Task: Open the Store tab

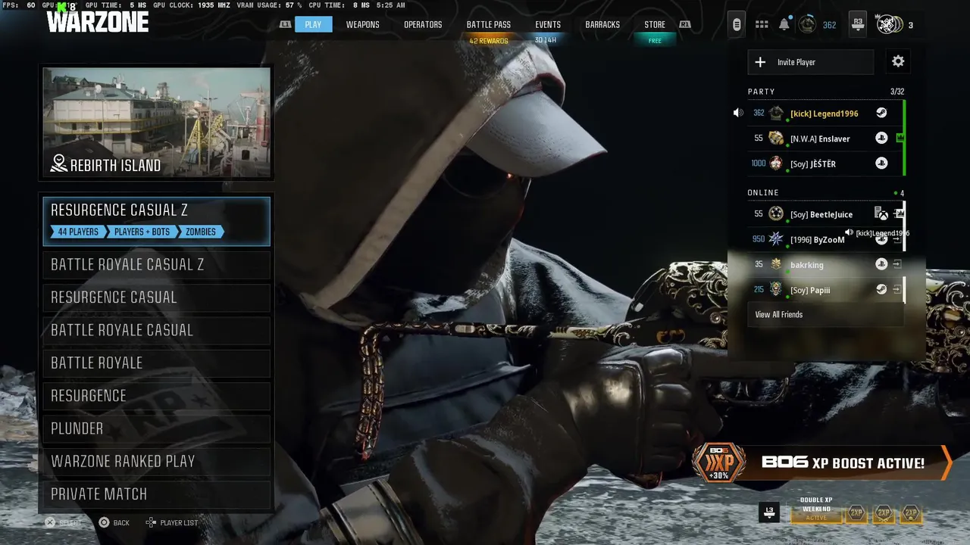Action: 655,25
